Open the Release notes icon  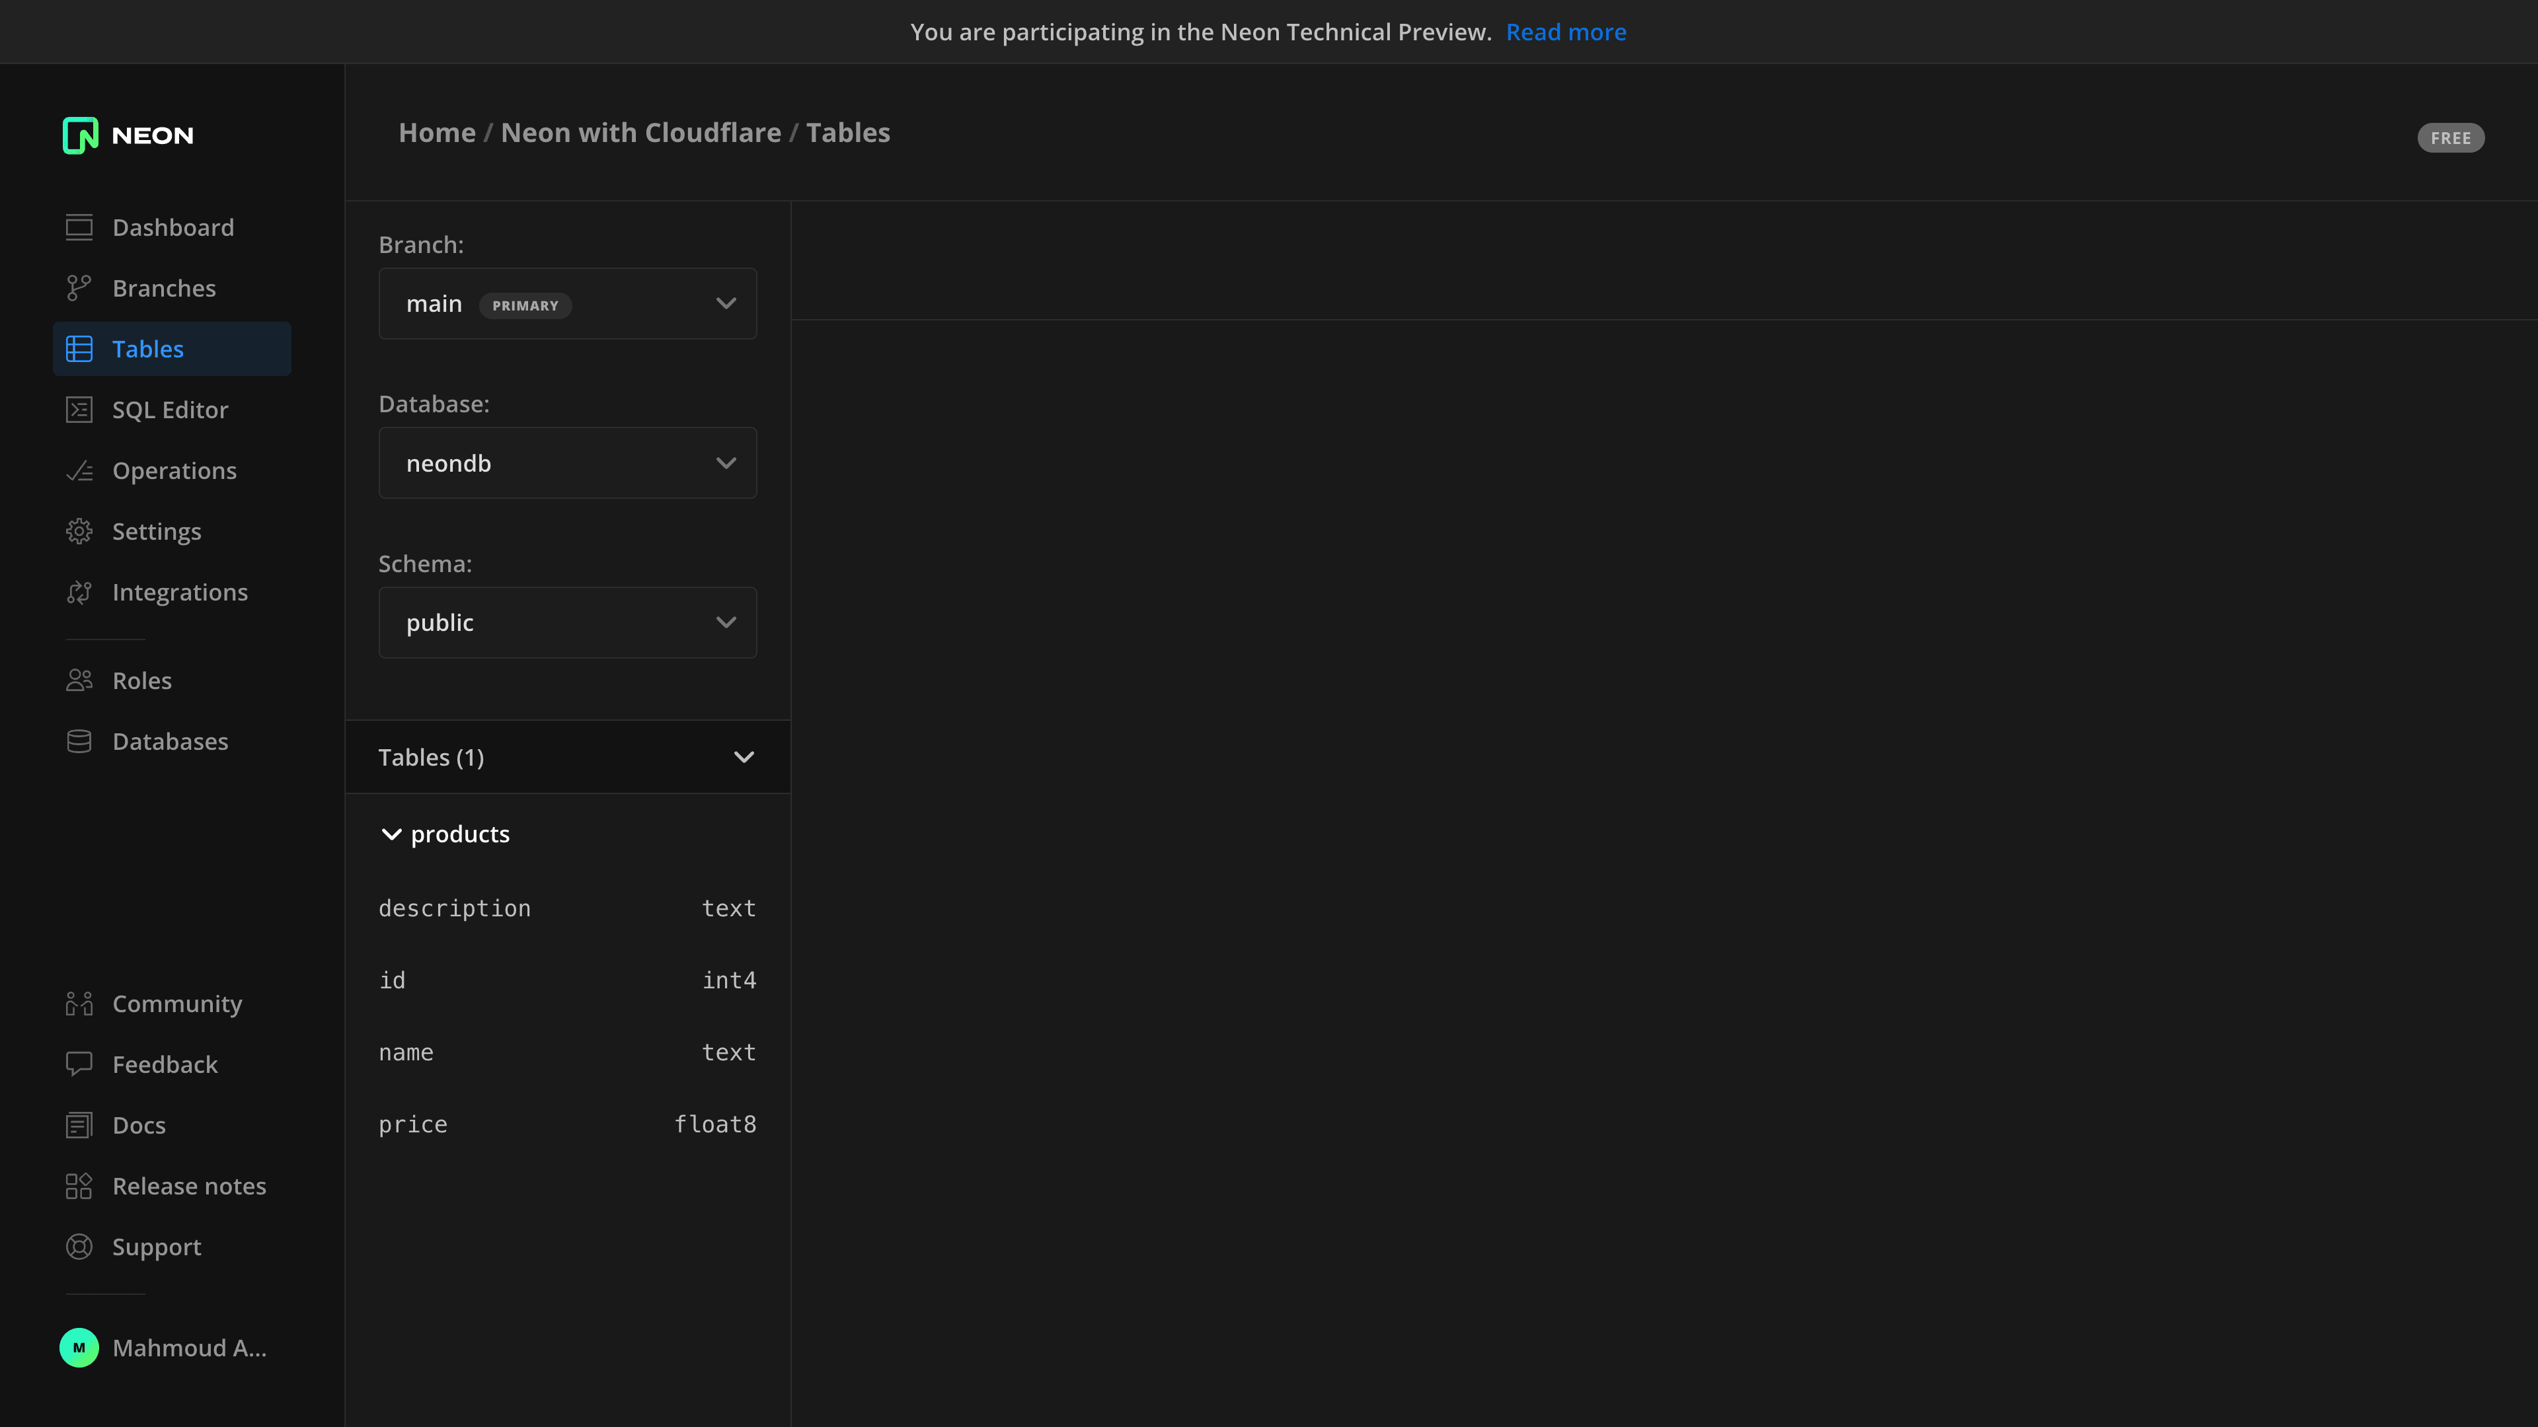[79, 1186]
